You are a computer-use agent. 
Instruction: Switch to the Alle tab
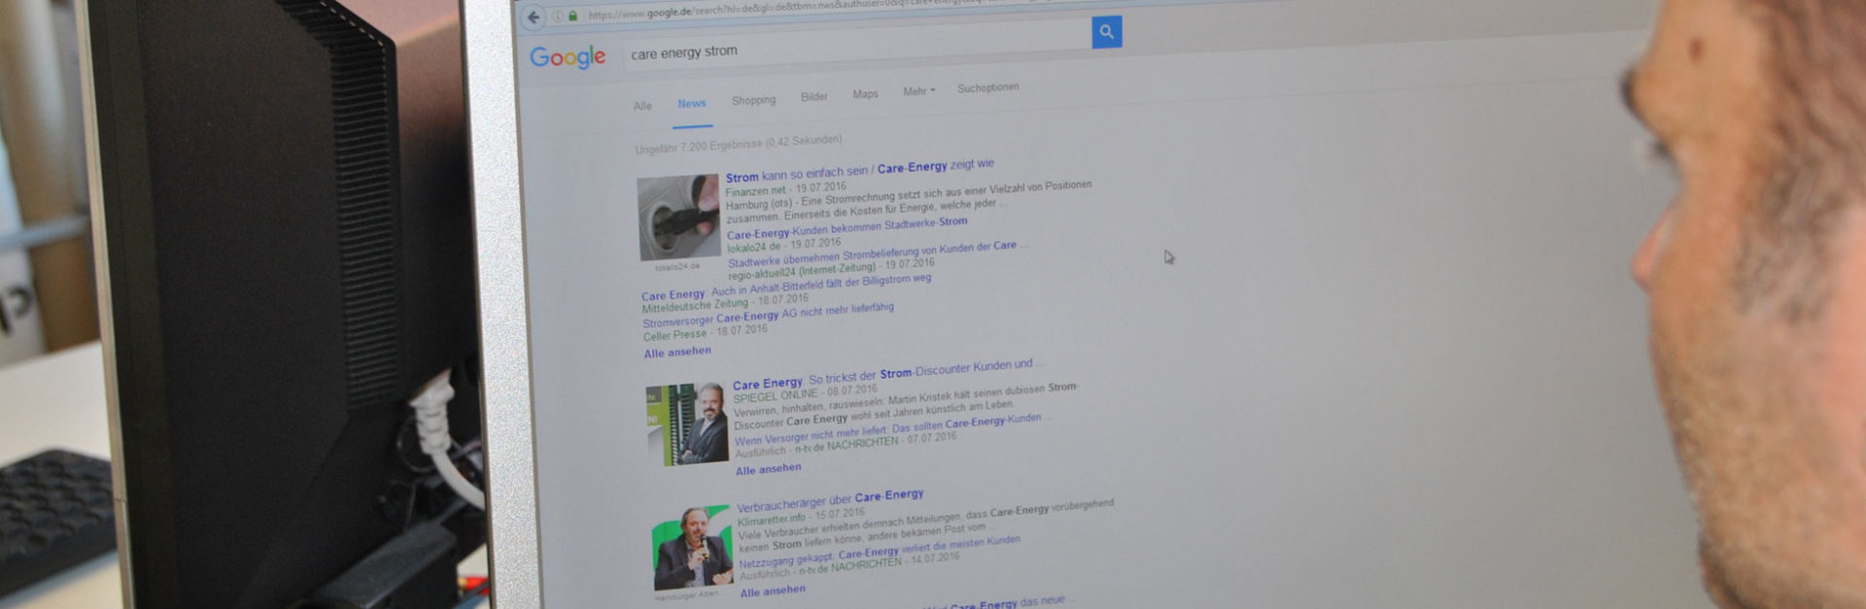(x=642, y=106)
